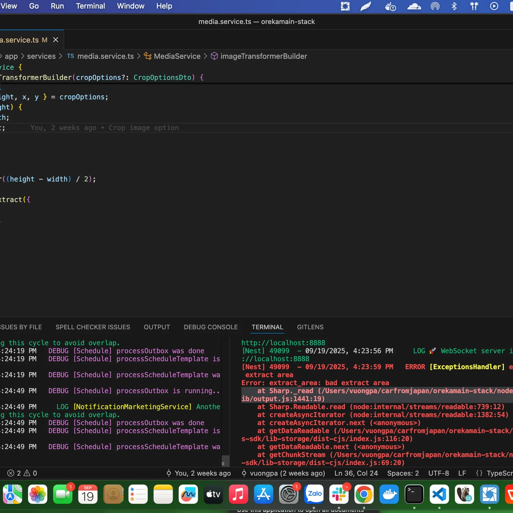This screenshot has height=513, width=513.
Task: Open the GITLENS panel tab
Action: pos(310,327)
